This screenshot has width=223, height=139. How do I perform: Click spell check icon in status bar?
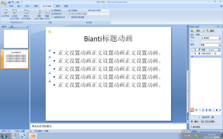[30, 131]
